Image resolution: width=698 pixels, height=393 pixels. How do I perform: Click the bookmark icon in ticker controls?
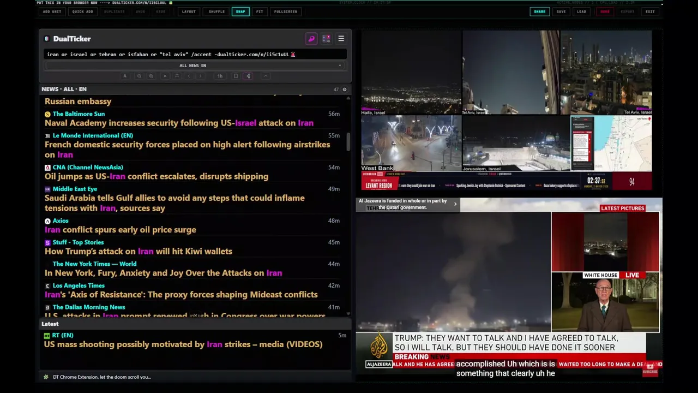coord(236,76)
